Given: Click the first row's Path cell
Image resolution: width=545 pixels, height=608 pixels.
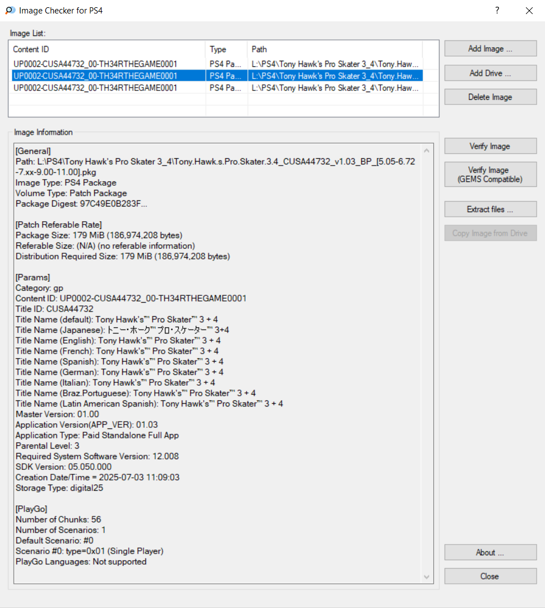Looking at the screenshot, I should [x=335, y=64].
